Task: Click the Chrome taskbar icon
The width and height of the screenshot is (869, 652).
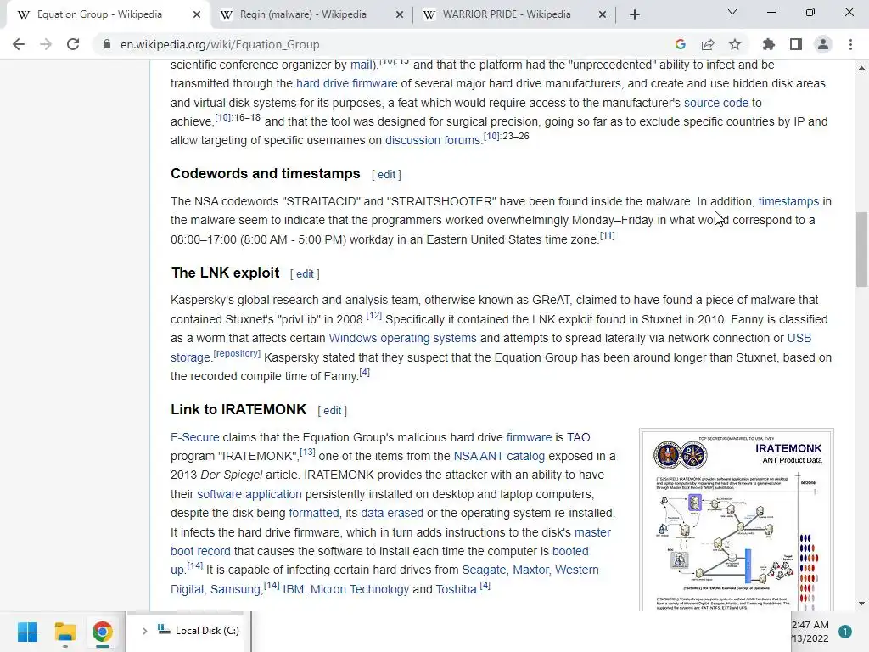Action: (x=102, y=632)
